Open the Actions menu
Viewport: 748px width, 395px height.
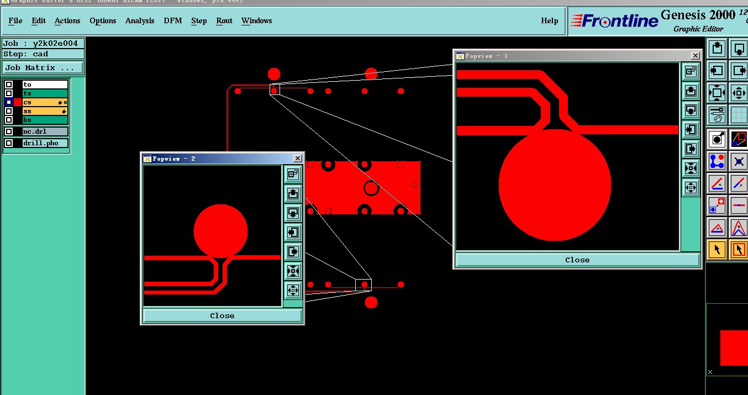(67, 20)
